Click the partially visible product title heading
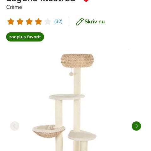 tap(41, 1)
